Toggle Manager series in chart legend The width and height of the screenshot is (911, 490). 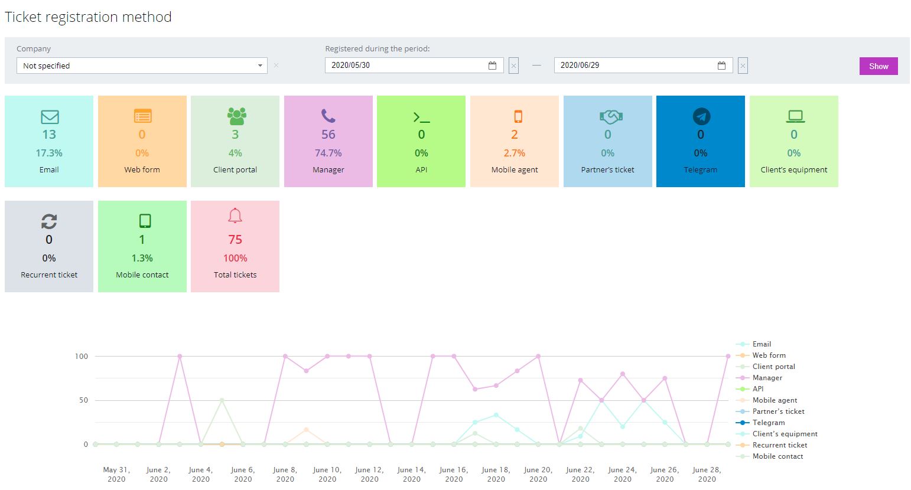[767, 378]
